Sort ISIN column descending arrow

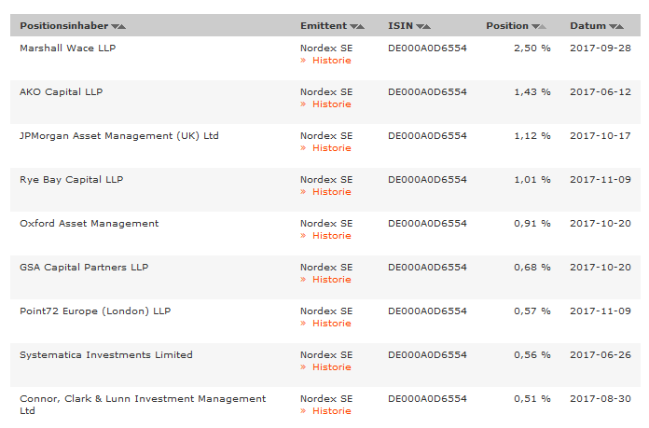tap(420, 26)
